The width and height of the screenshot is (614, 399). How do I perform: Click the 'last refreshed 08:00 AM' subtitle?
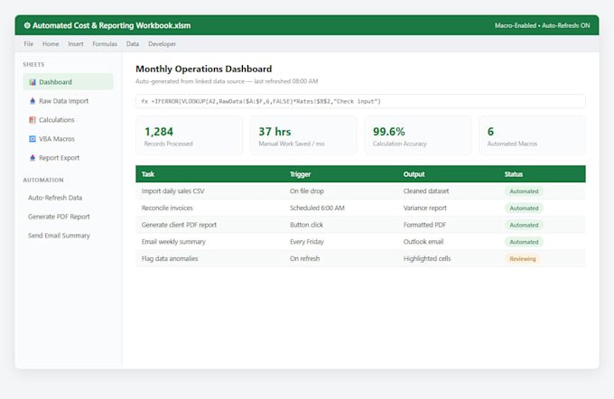(x=286, y=81)
